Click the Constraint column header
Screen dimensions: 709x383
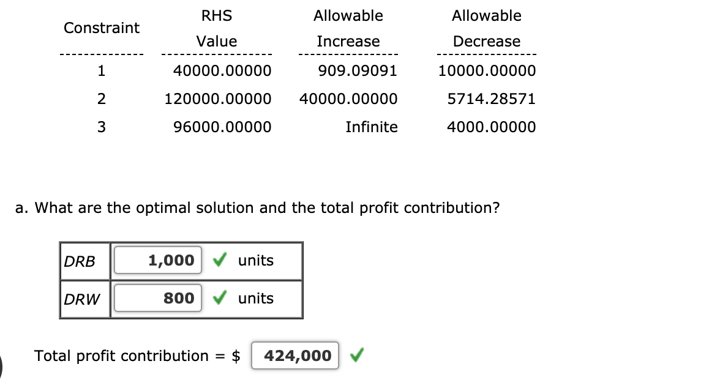(102, 28)
